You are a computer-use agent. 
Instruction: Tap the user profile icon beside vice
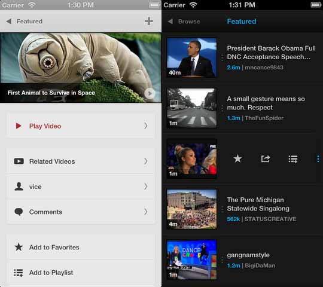(19, 187)
